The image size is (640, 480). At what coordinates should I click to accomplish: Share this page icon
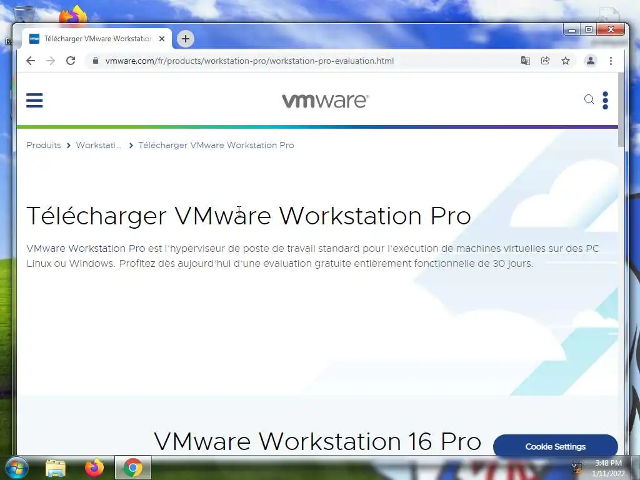coord(545,61)
